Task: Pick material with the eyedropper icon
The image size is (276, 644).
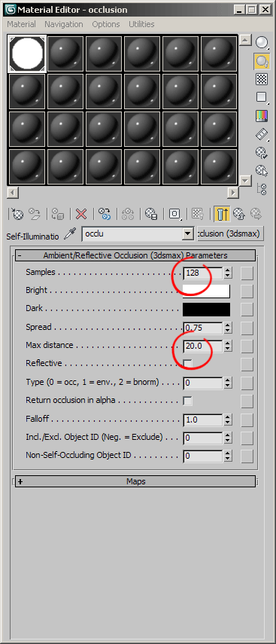Action: pyautogui.click(x=71, y=234)
